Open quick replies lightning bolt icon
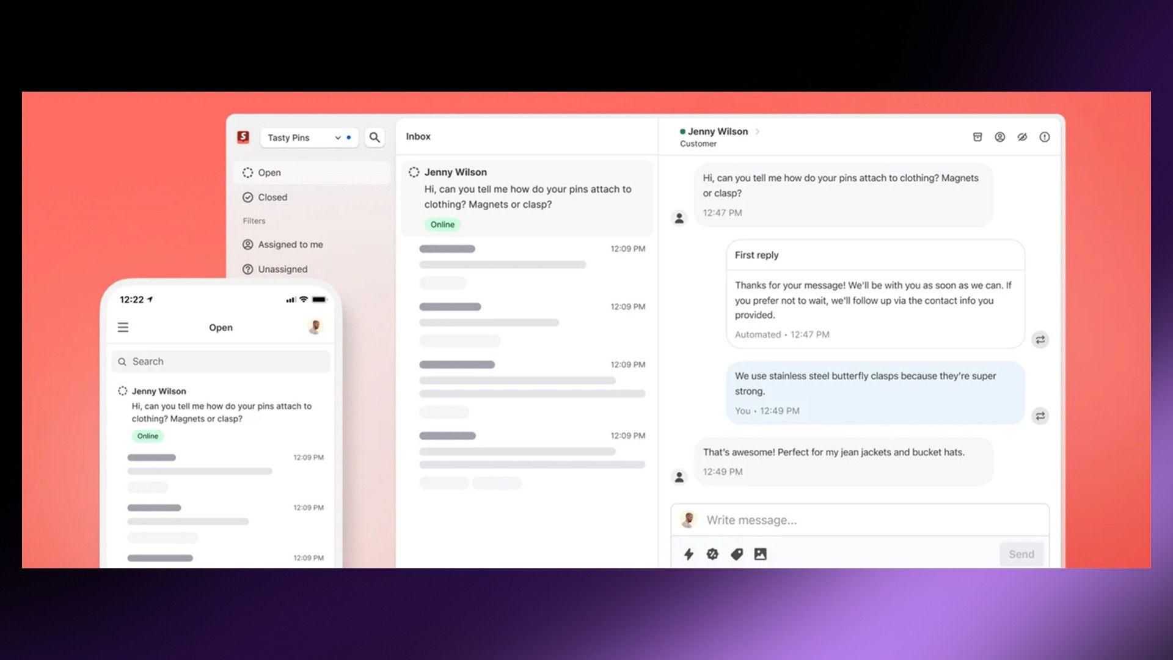The width and height of the screenshot is (1173, 660). [x=689, y=554]
